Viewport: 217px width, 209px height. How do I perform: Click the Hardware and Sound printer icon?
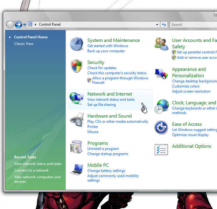[x=77, y=120]
